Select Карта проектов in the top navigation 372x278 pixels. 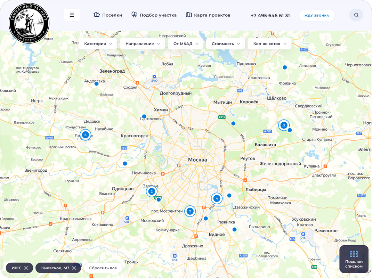pos(211,15)
